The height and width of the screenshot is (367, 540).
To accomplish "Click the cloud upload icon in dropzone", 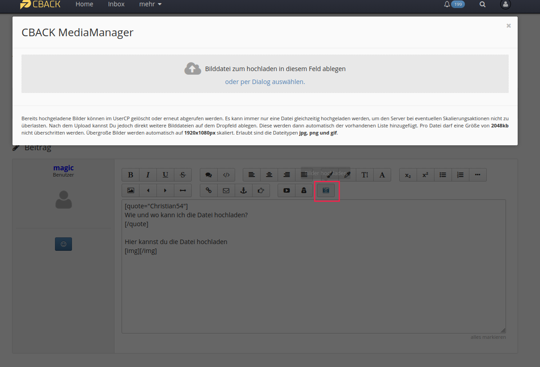I will click(193, 68).
